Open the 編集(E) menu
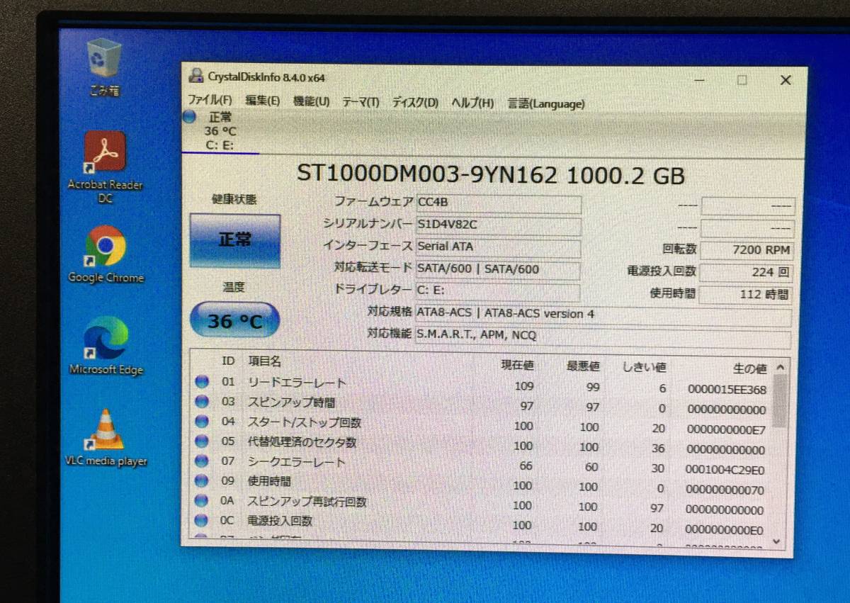The width and height of the screenshot is (850, 603). pyautogui.click(x=263, y=101)
